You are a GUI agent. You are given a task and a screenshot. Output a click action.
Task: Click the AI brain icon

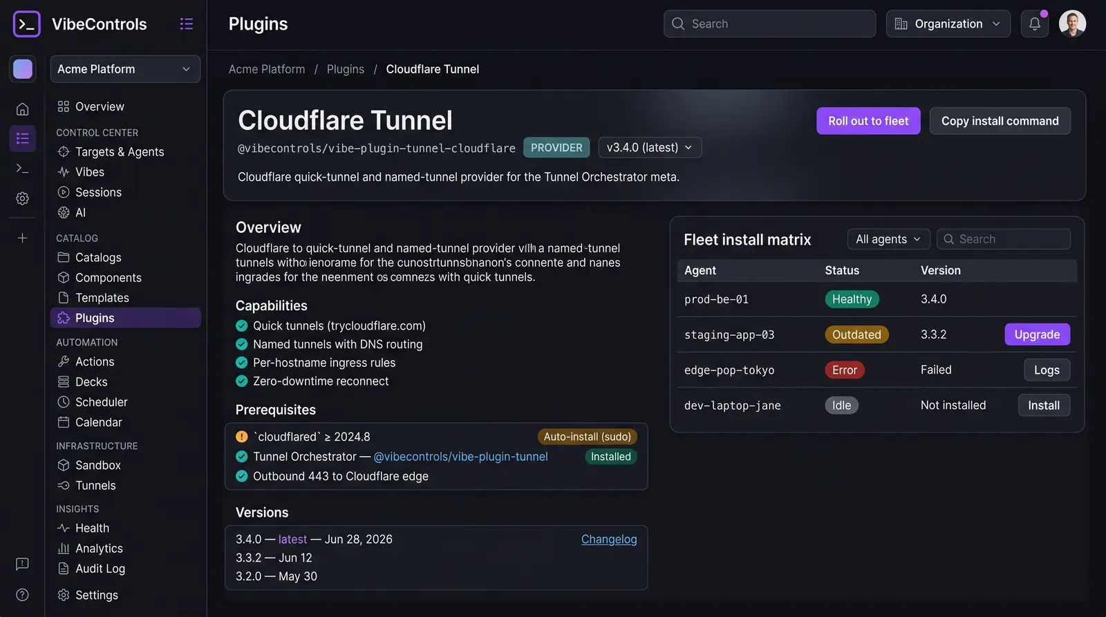64,213
